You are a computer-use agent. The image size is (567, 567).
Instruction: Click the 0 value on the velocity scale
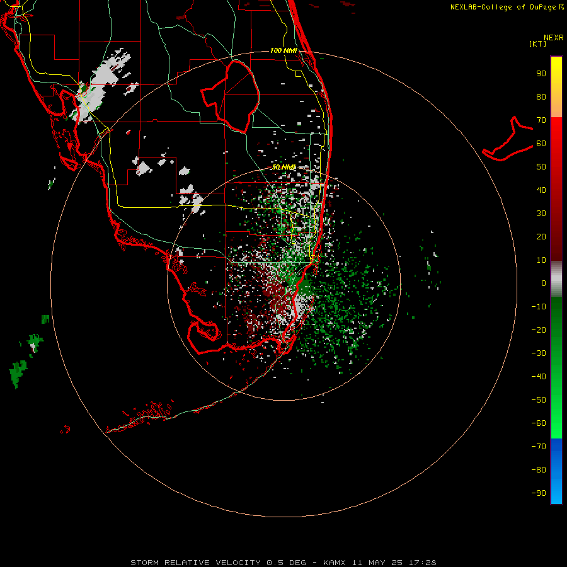pos(544,283)
